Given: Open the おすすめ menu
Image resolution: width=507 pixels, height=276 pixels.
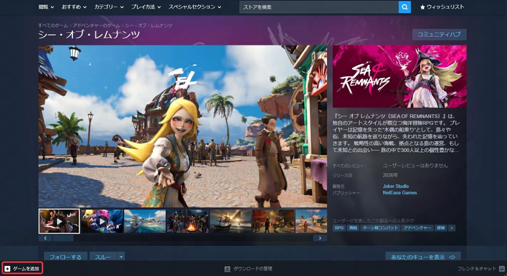Looking at the screenshot, I should (74, 7).
